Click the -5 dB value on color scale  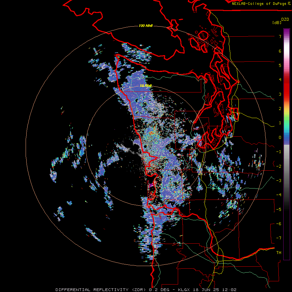pyautogui.click(x=279, y=210)
